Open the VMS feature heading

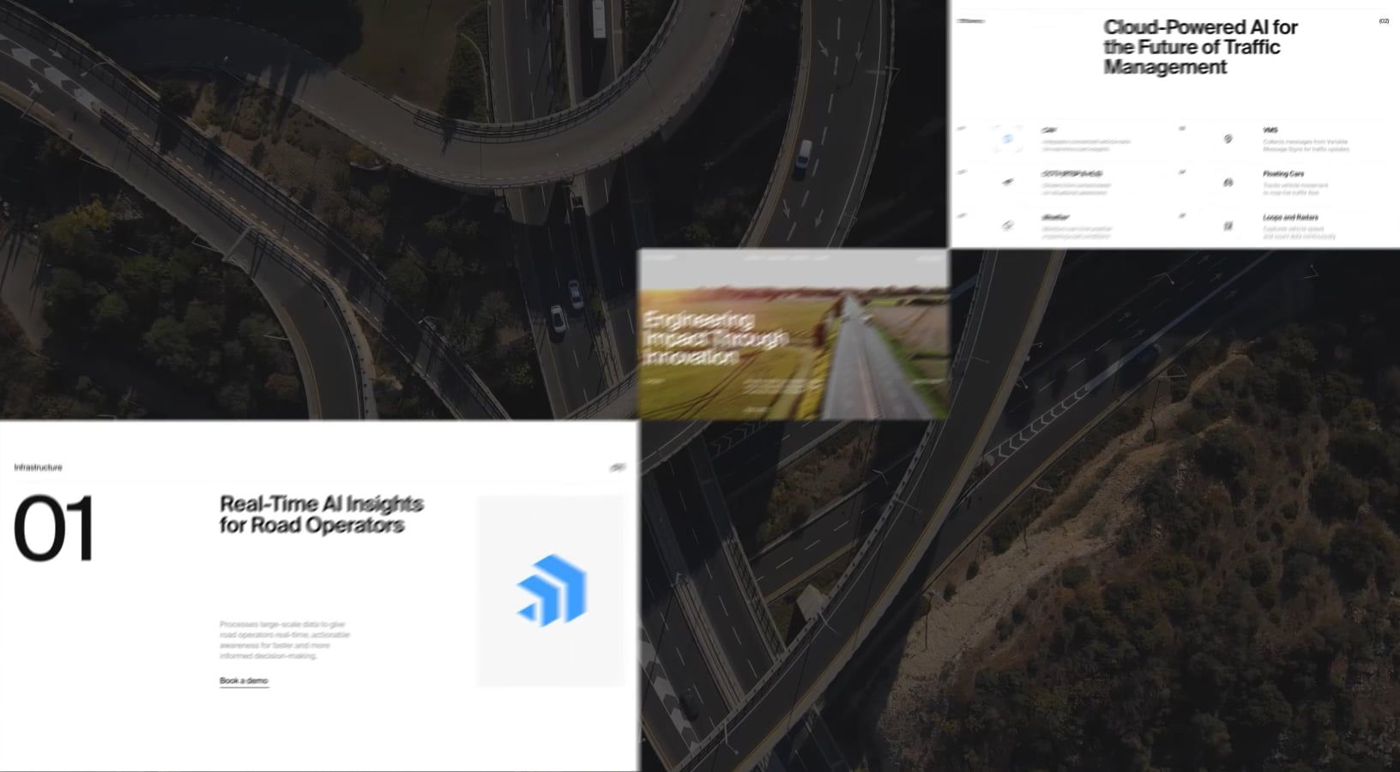pyautogui.click(x=1270, y=130)
